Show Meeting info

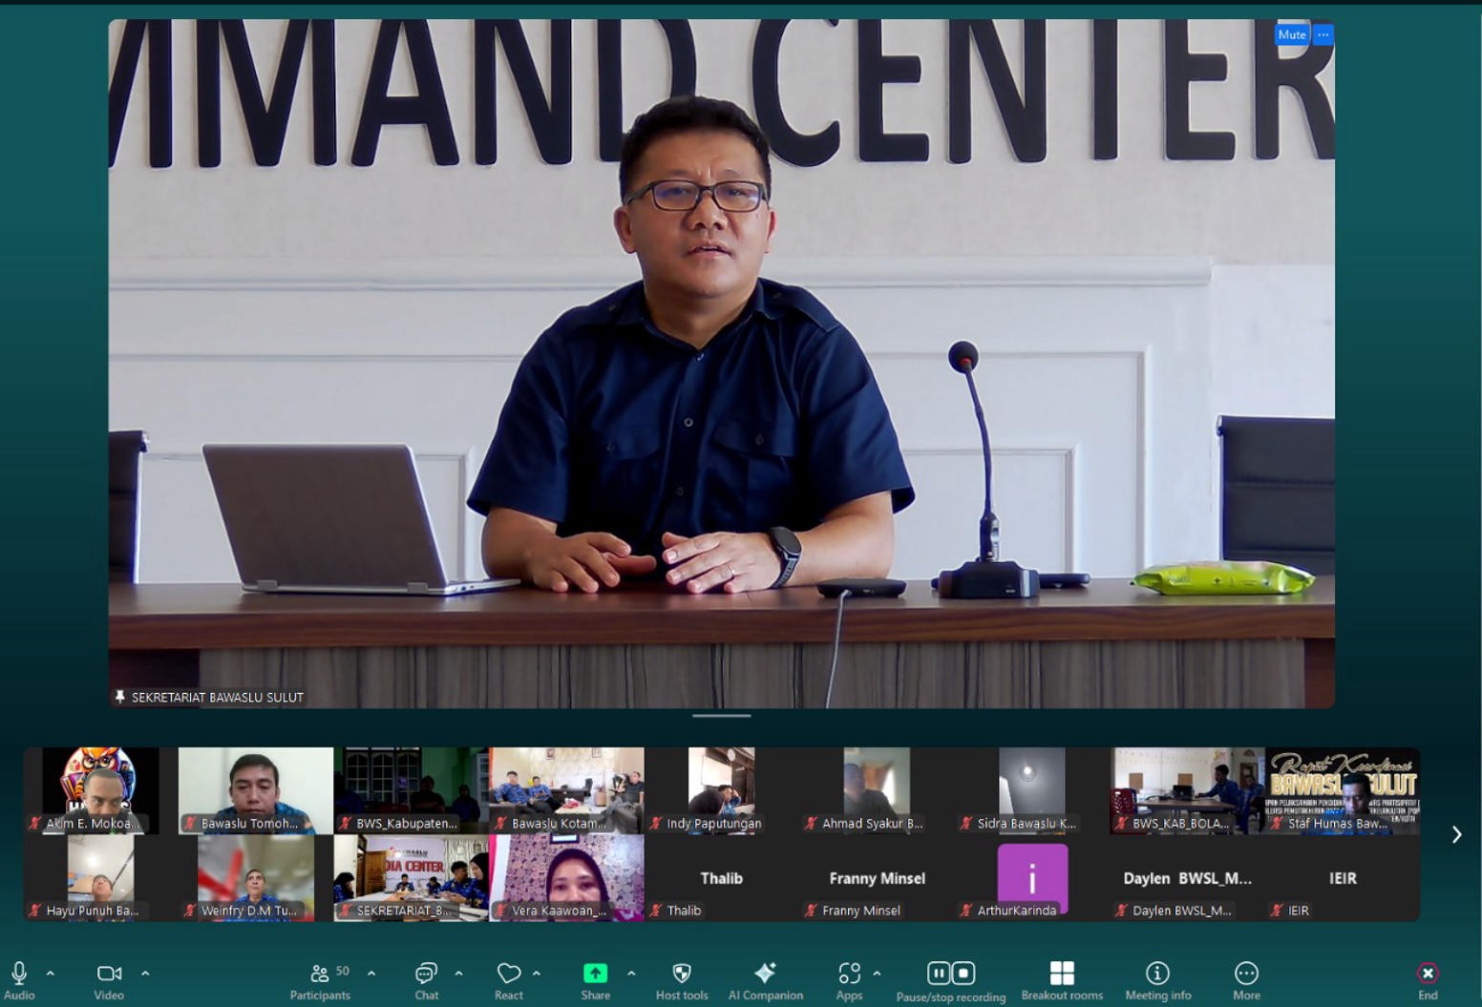tap(1157, 975)
